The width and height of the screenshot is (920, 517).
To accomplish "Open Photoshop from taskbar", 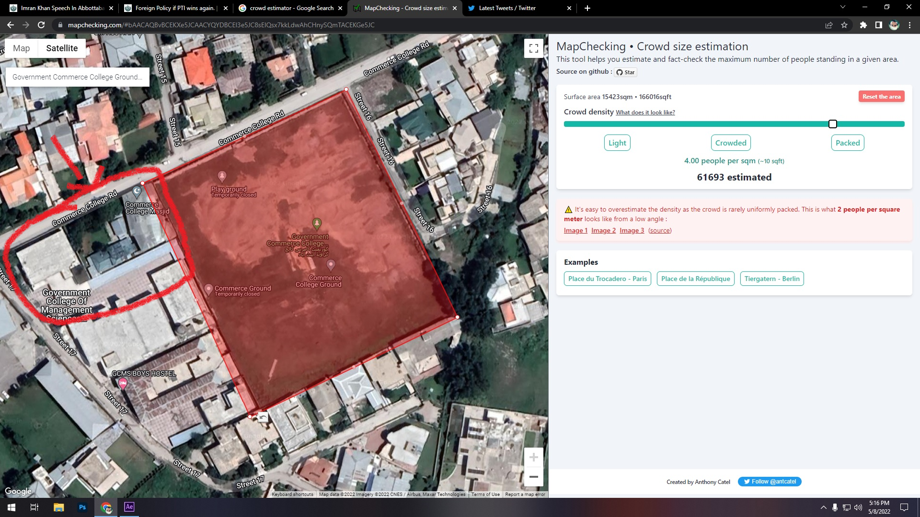I will (x=82, y=507).
